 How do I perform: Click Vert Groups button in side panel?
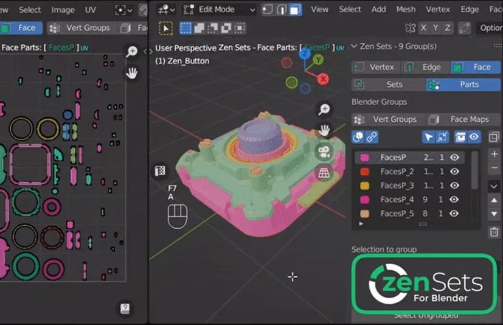pyautogui.click(x=389, y=119)
